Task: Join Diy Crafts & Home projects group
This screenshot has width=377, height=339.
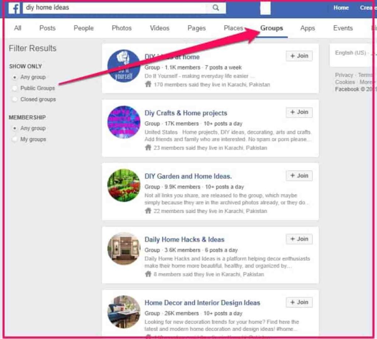Action: point(299,113)
